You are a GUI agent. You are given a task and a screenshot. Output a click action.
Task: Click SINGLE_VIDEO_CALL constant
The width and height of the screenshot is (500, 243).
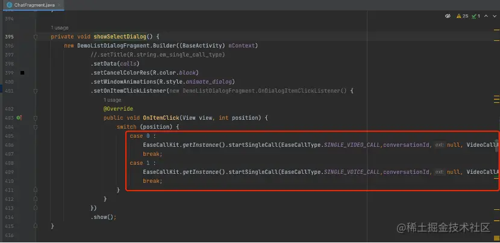(352, 145)
